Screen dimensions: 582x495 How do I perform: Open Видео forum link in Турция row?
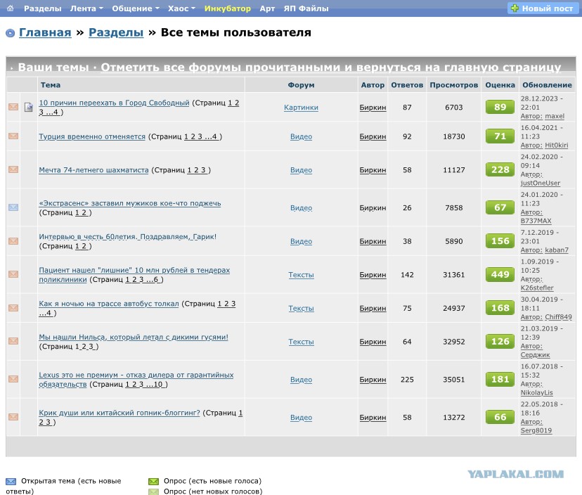[301, 136]
